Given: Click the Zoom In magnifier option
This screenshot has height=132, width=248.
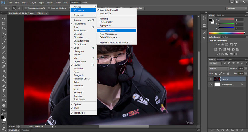Looking at the screenshot, I should tap(14, 8).
